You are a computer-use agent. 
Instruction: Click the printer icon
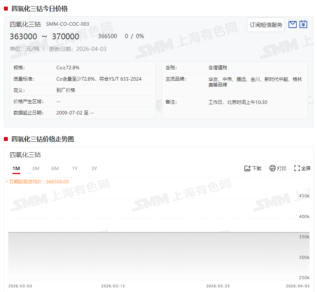tap(273, 168)
